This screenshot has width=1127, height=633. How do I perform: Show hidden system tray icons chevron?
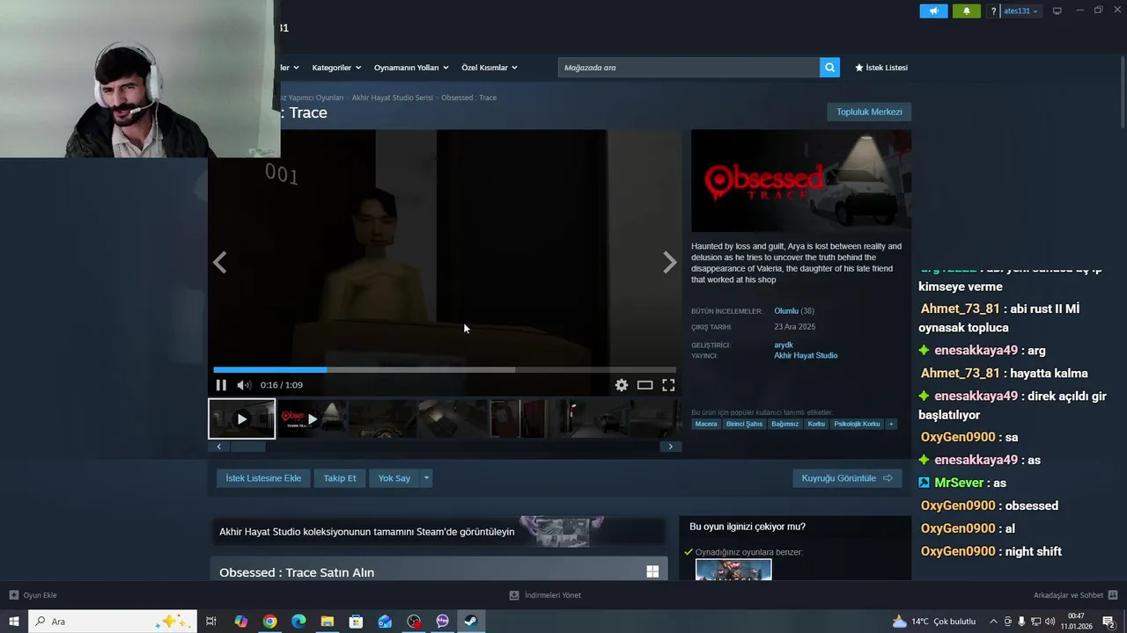993,622
